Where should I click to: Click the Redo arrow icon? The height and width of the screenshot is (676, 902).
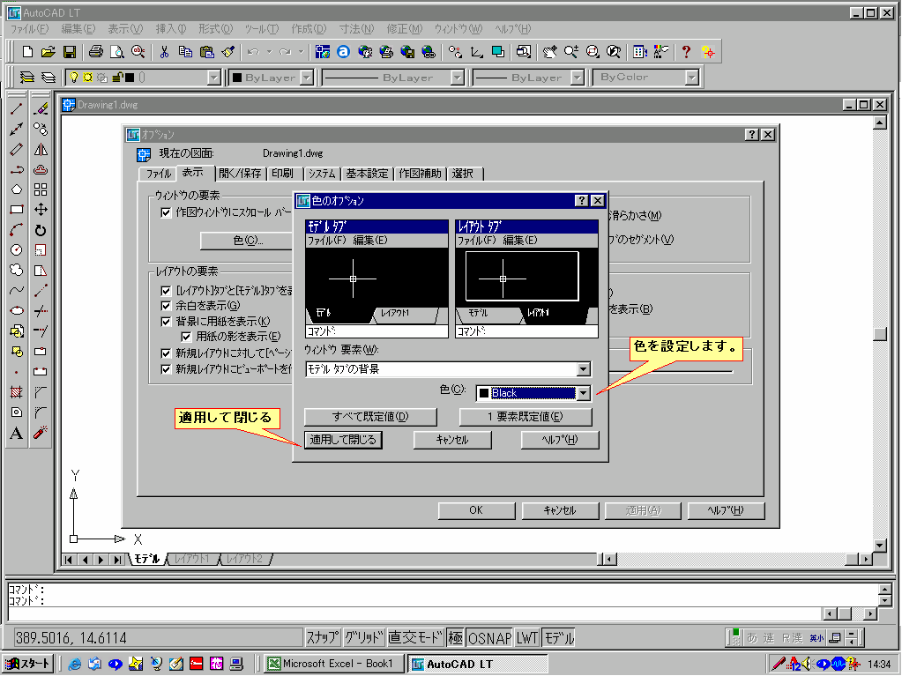coord(286,52)
